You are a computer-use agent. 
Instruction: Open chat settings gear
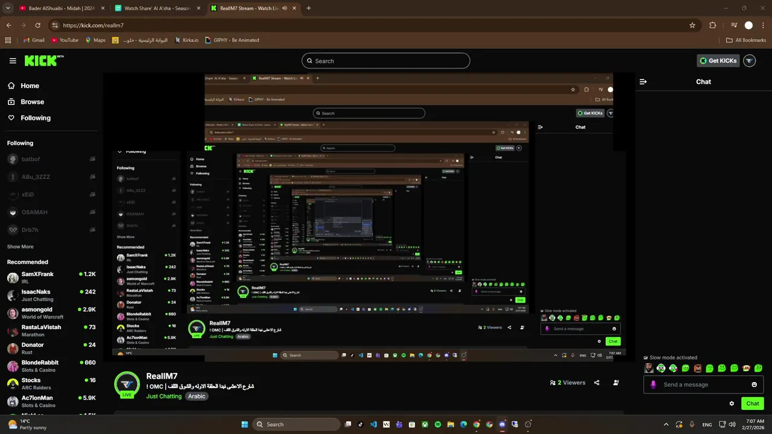(732, 404)
